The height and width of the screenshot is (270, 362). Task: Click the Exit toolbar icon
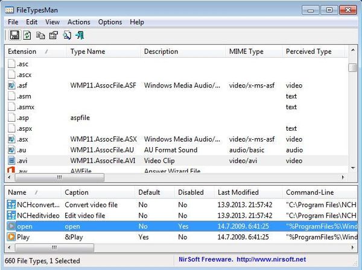[80, 36]
